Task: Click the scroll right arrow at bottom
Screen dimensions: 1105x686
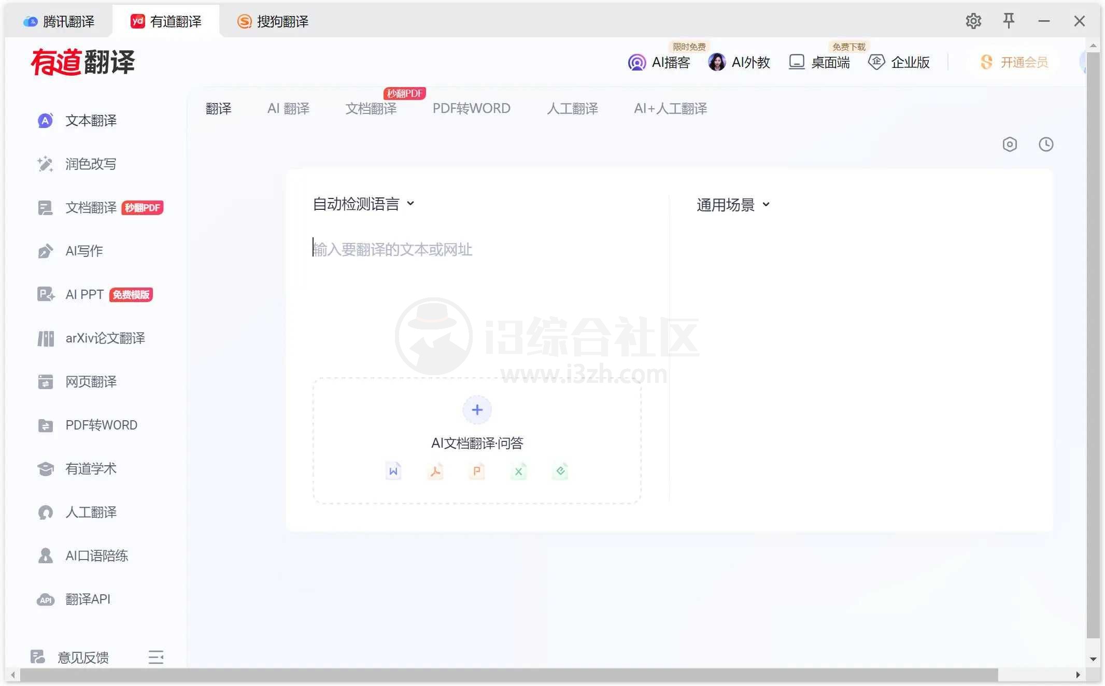Action: (1078, 675)
